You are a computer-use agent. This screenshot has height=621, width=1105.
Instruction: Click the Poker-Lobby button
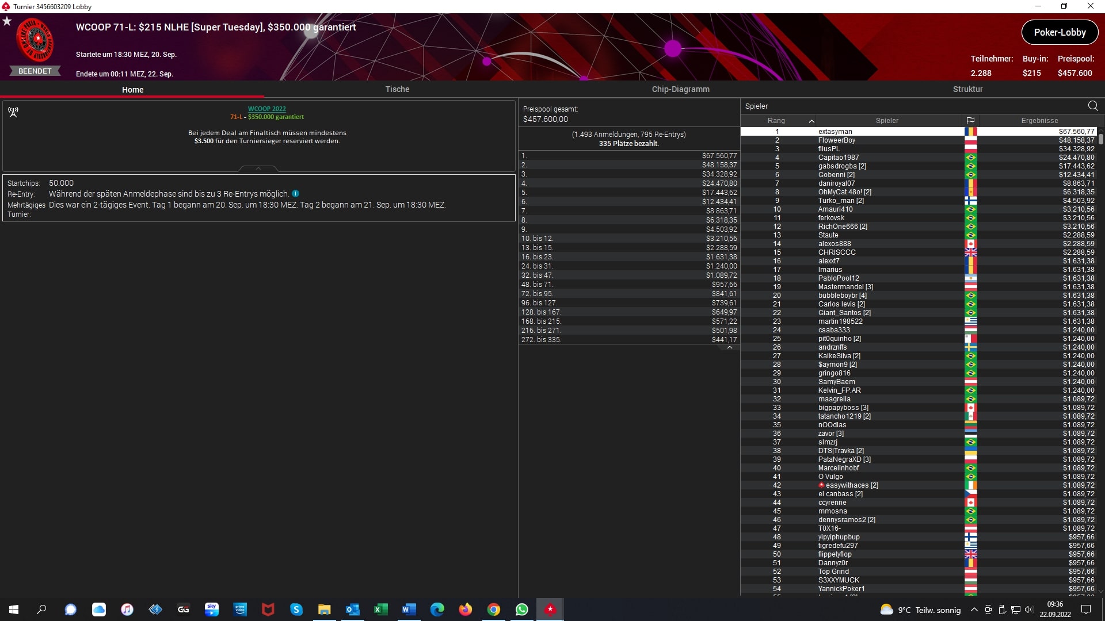click(1060, 32)
